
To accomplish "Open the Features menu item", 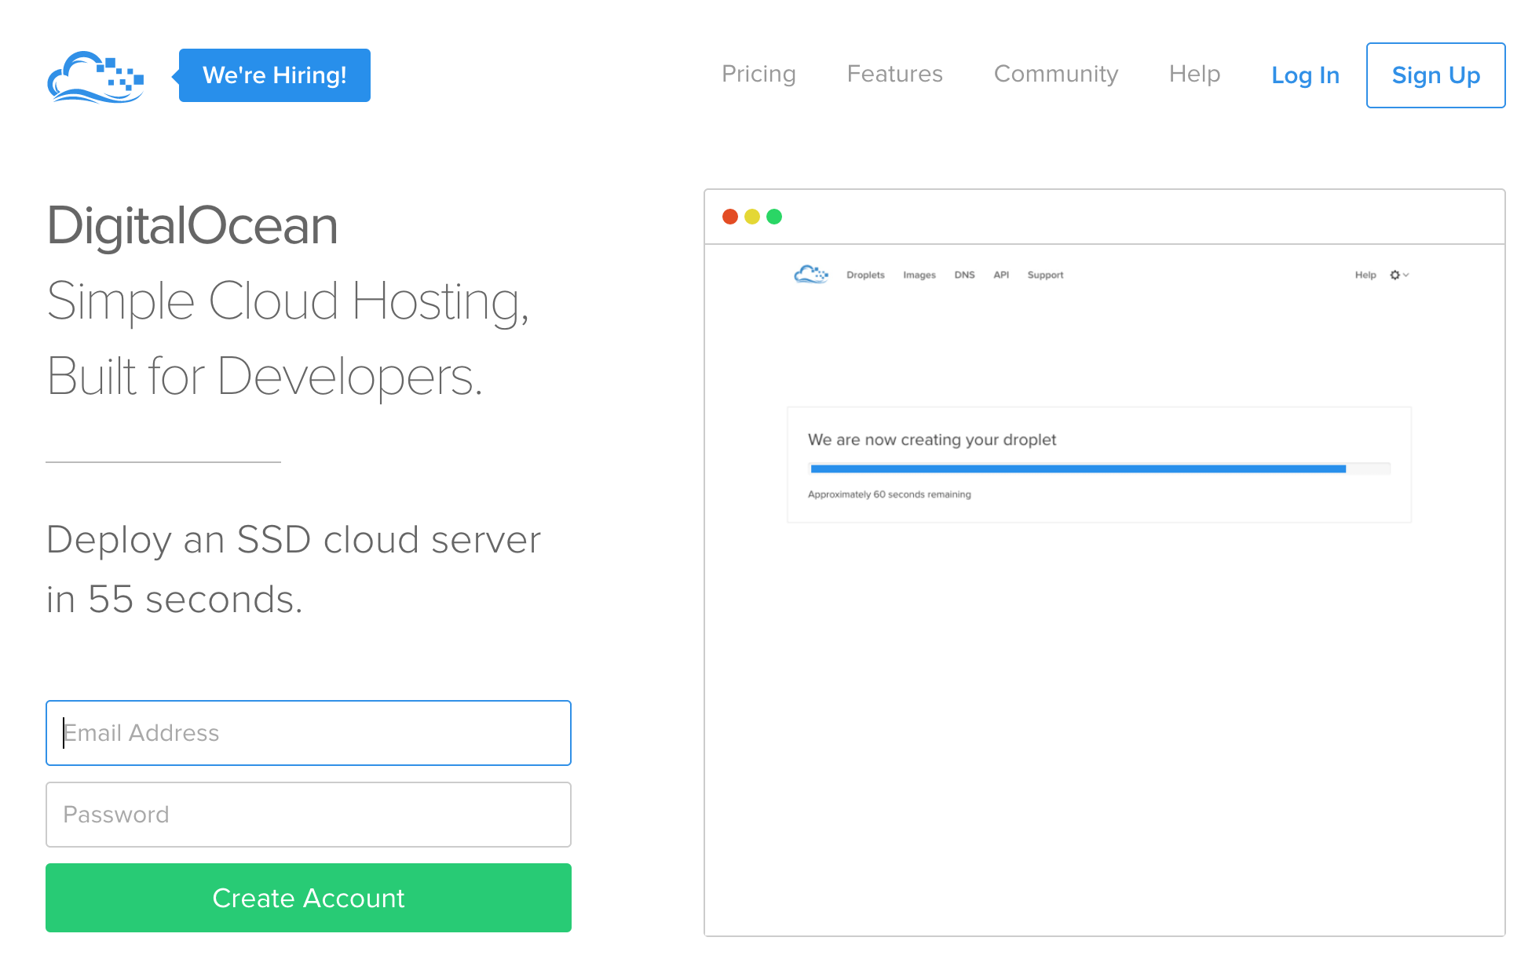I will coord(894,74).
